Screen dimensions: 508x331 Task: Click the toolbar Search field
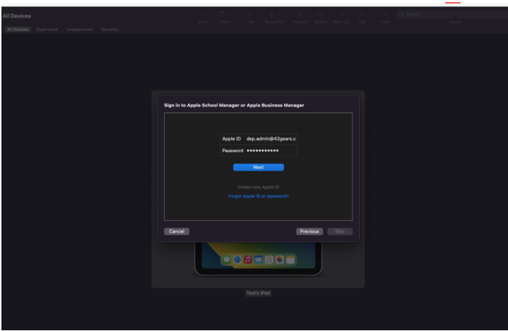[x=452, y=14]
